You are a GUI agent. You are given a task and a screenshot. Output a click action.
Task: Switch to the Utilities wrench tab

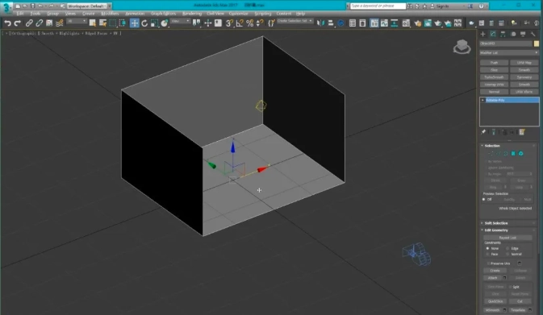[533, 34]
